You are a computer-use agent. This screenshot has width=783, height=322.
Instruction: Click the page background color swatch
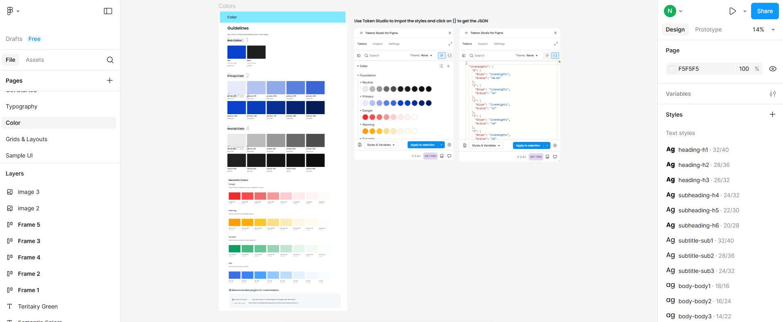click(672, 69)
